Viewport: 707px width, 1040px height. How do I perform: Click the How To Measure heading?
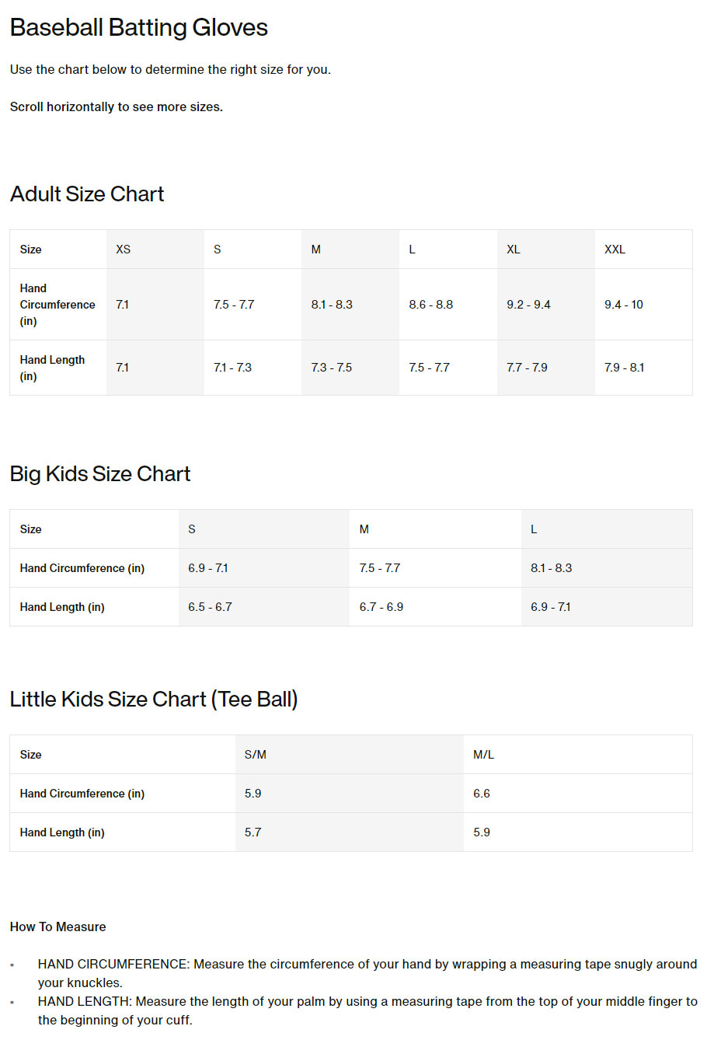[x=58, y=927]
